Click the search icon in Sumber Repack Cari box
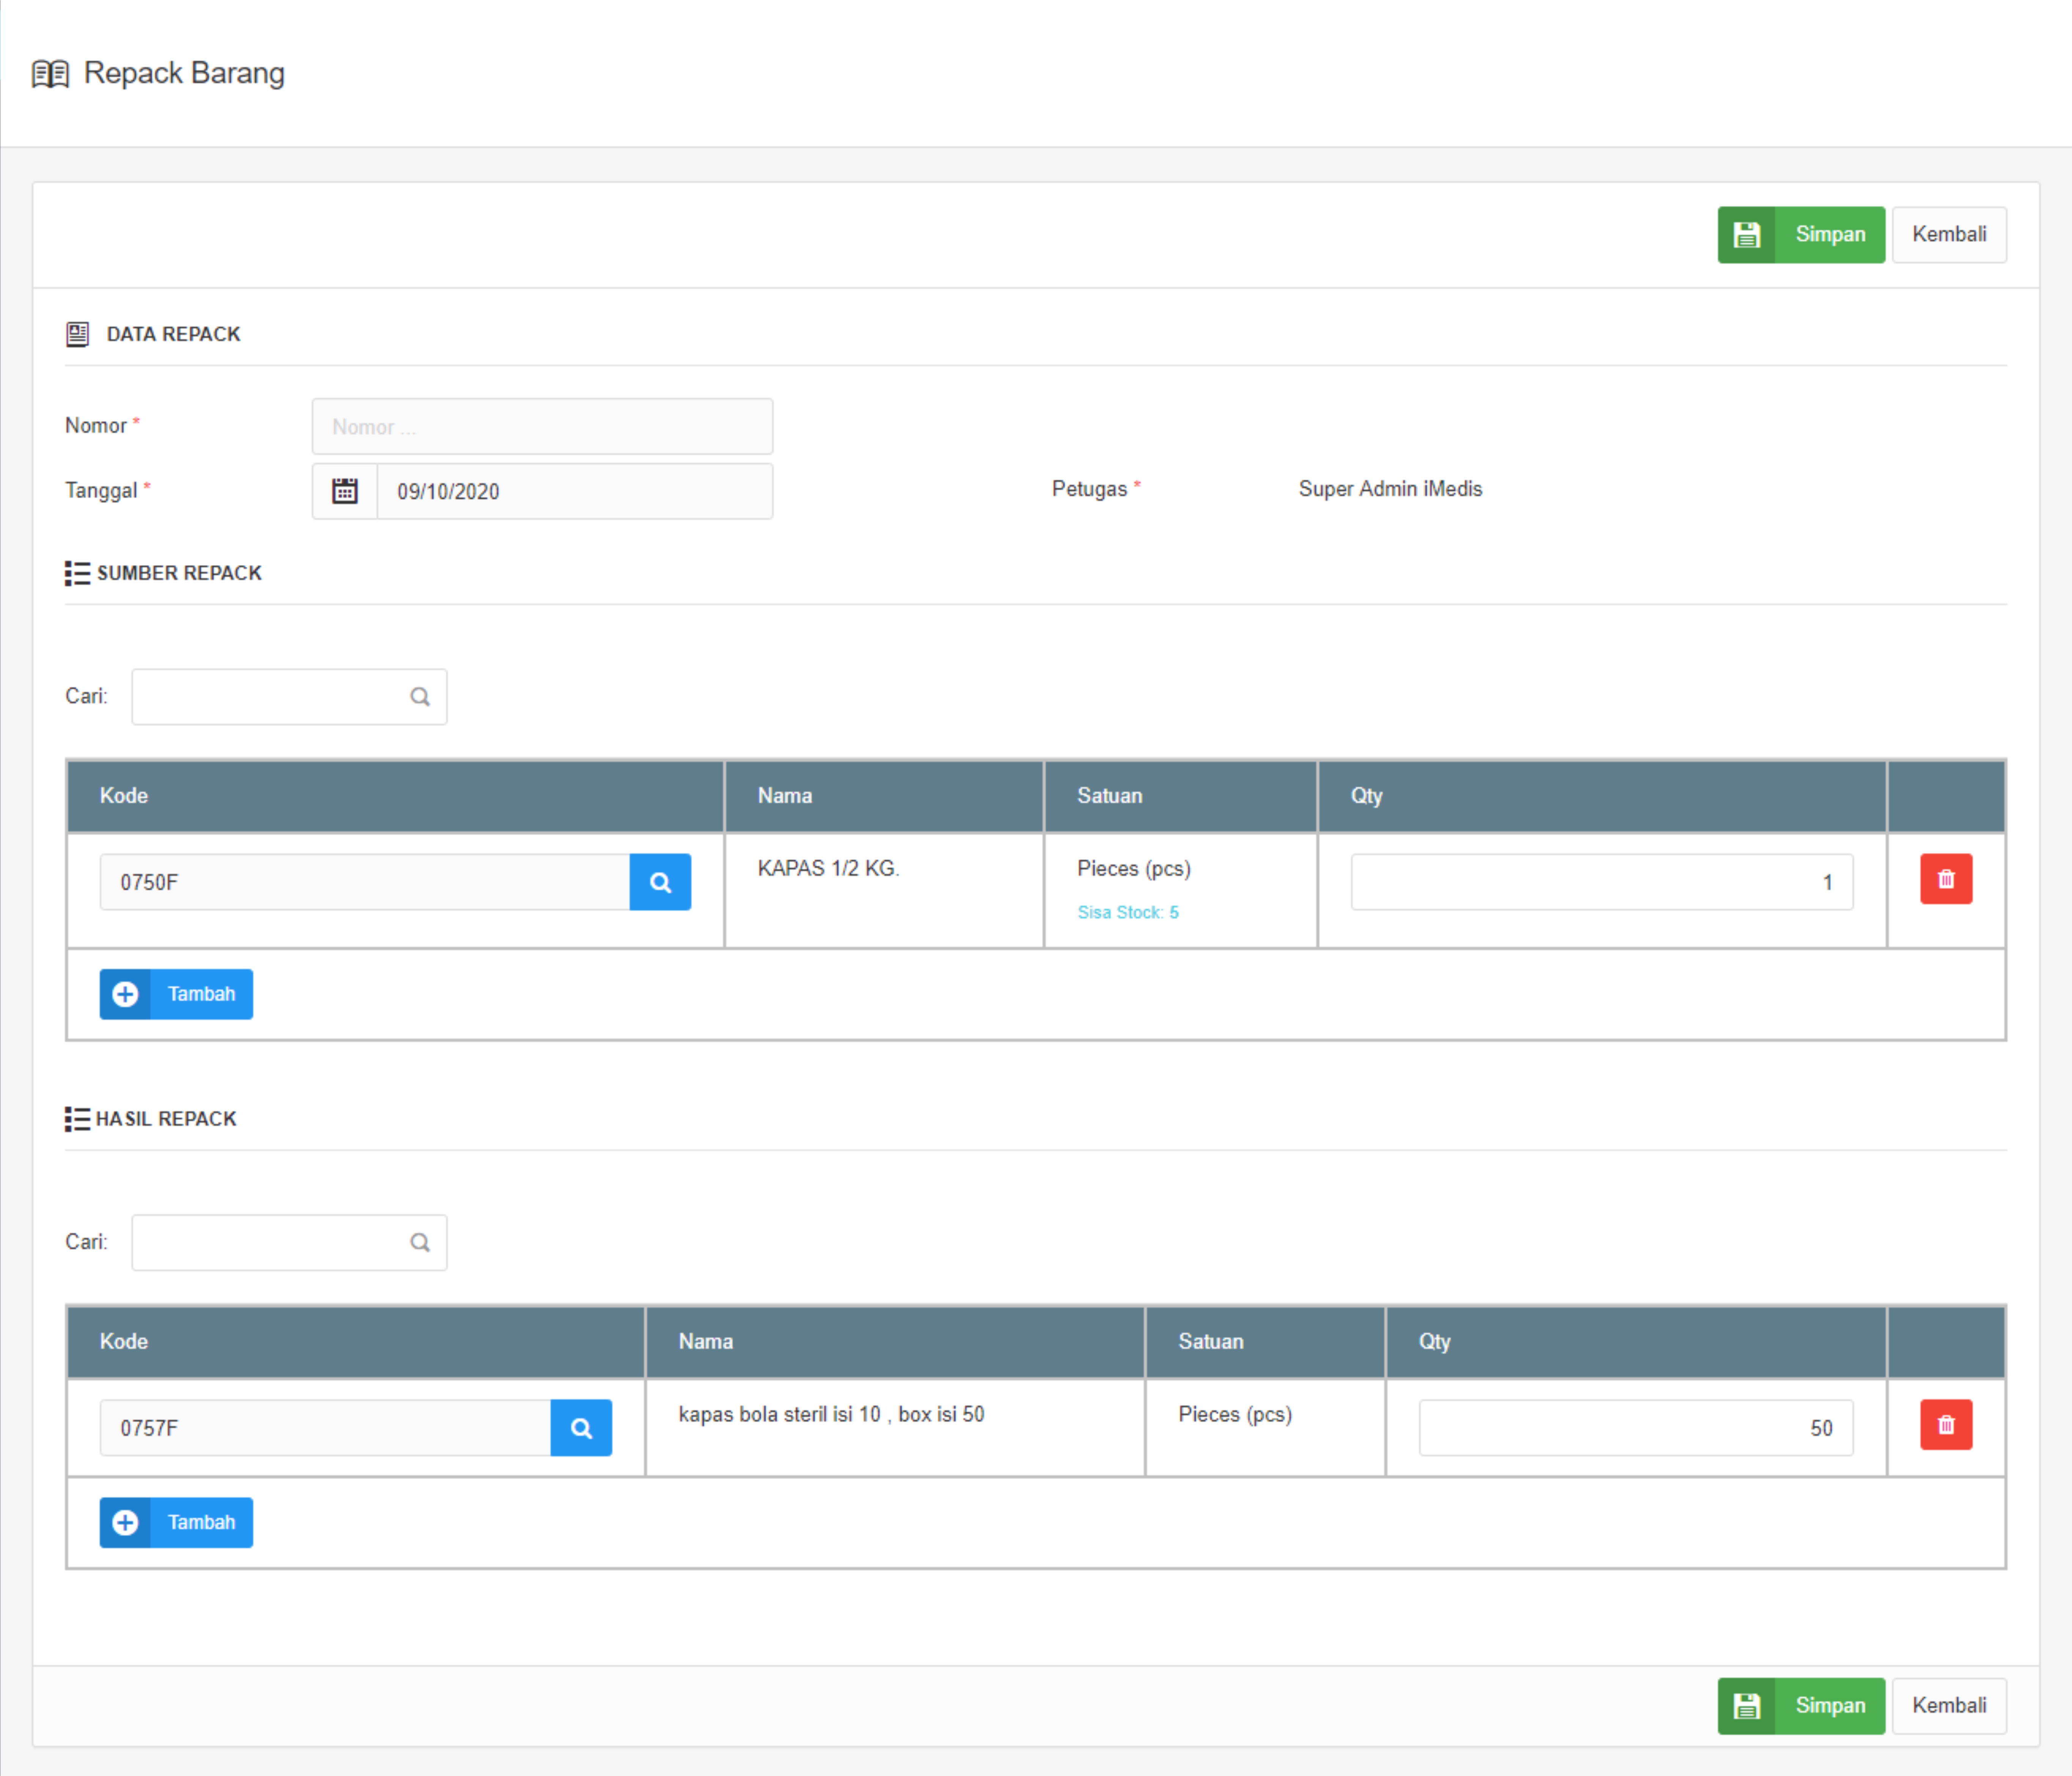This screenshot has height=1776, width=2072. (x=420, y=697)
